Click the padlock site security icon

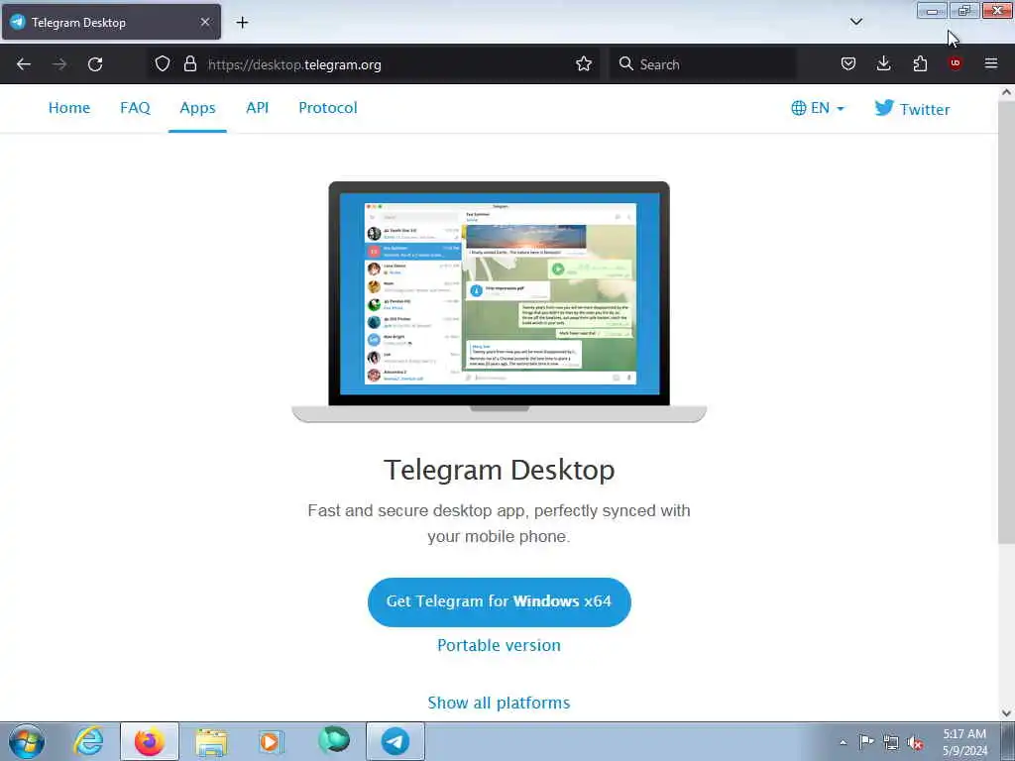(x=189, y=63)
